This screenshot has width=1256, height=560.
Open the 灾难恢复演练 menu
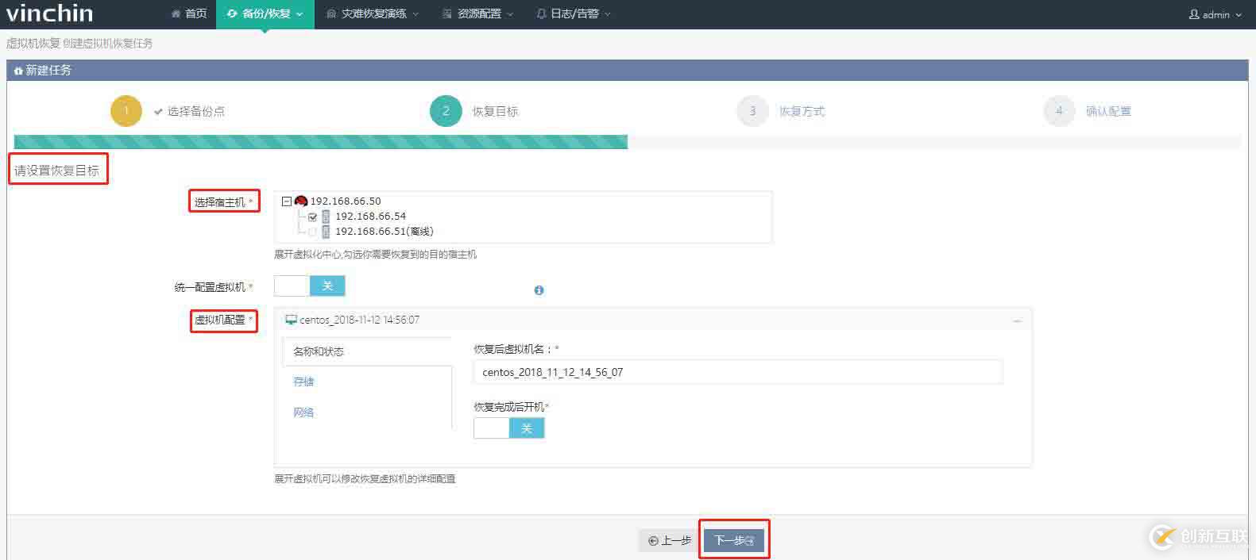373,13
